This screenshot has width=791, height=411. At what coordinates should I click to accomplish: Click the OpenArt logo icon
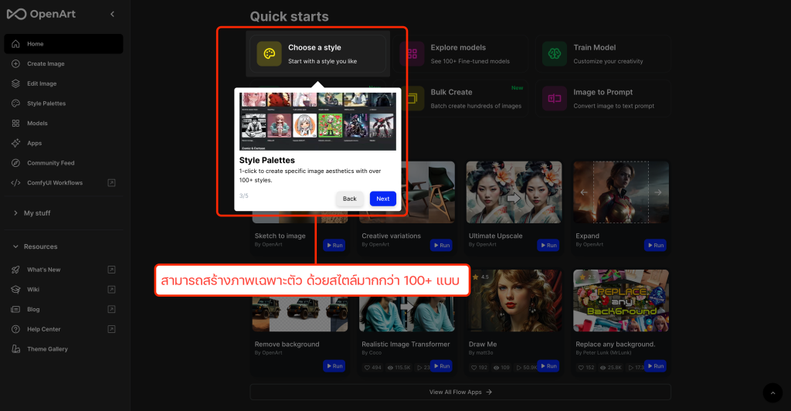[x=16, y=14]
